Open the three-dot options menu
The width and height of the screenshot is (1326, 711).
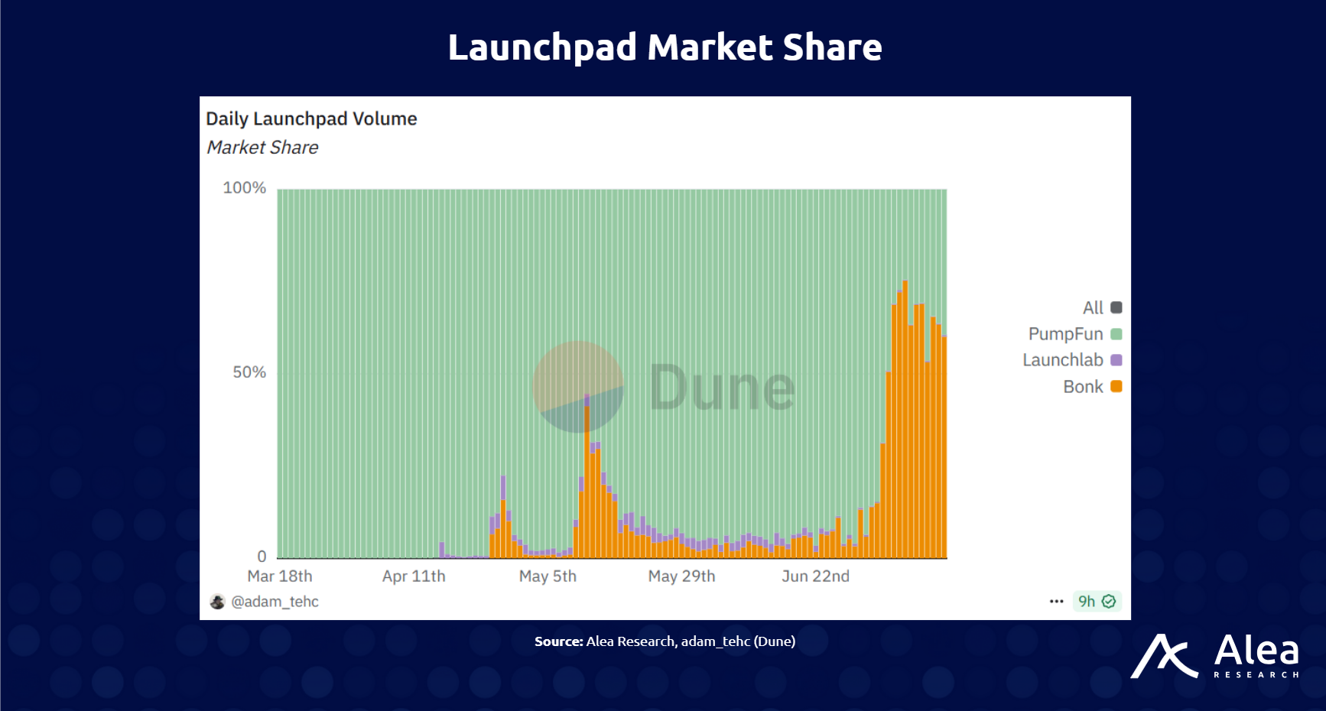(1057, 602)
